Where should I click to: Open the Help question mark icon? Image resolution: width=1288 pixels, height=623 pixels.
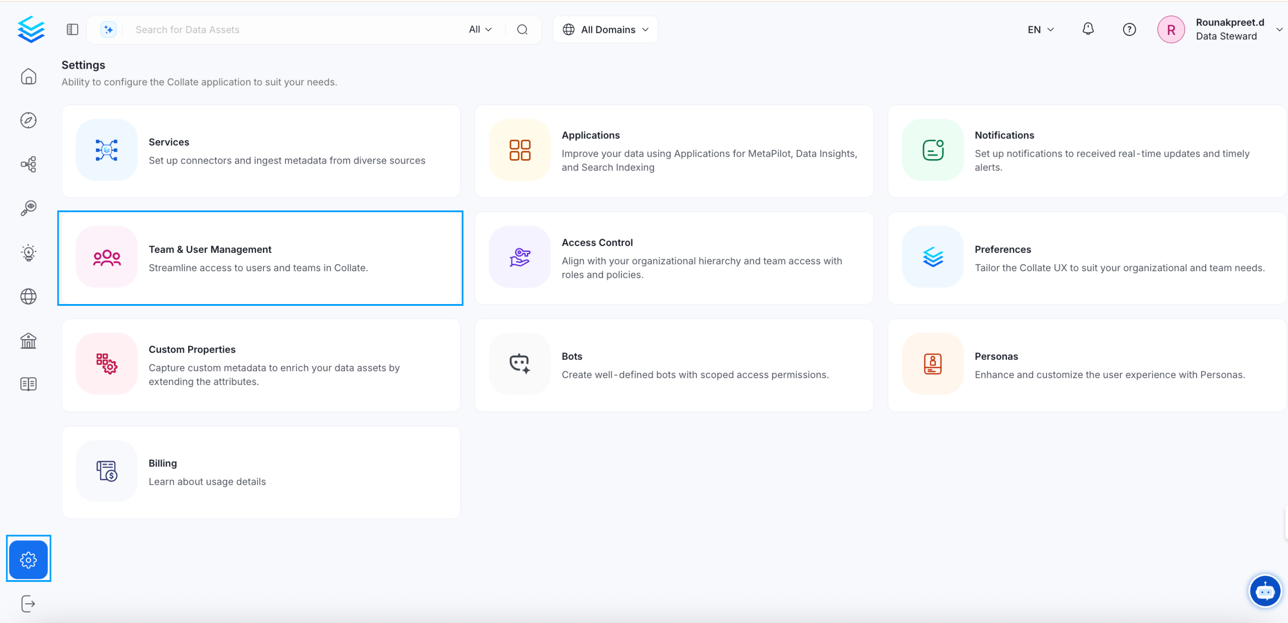1130,29
